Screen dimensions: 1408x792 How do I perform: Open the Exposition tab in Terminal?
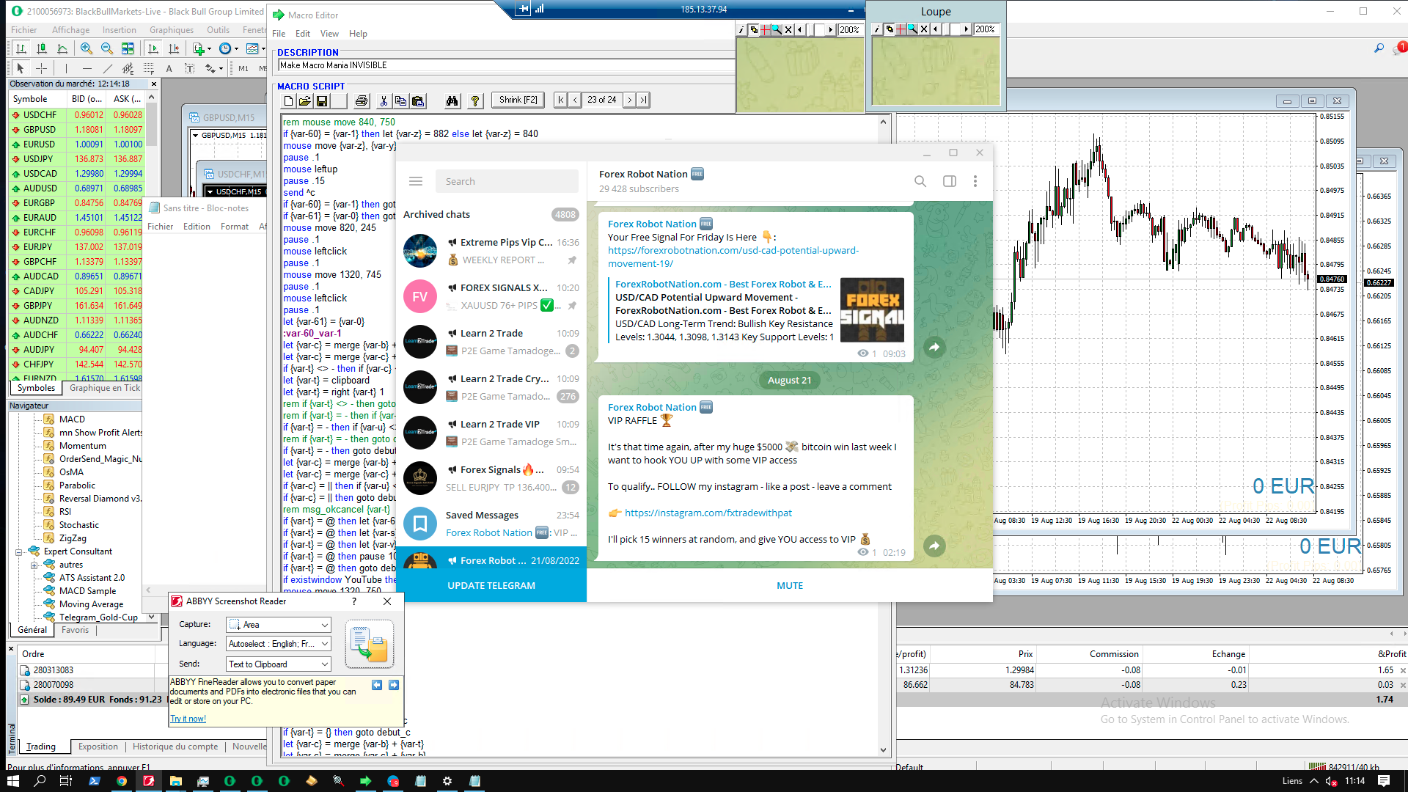(x=98, y=747)
